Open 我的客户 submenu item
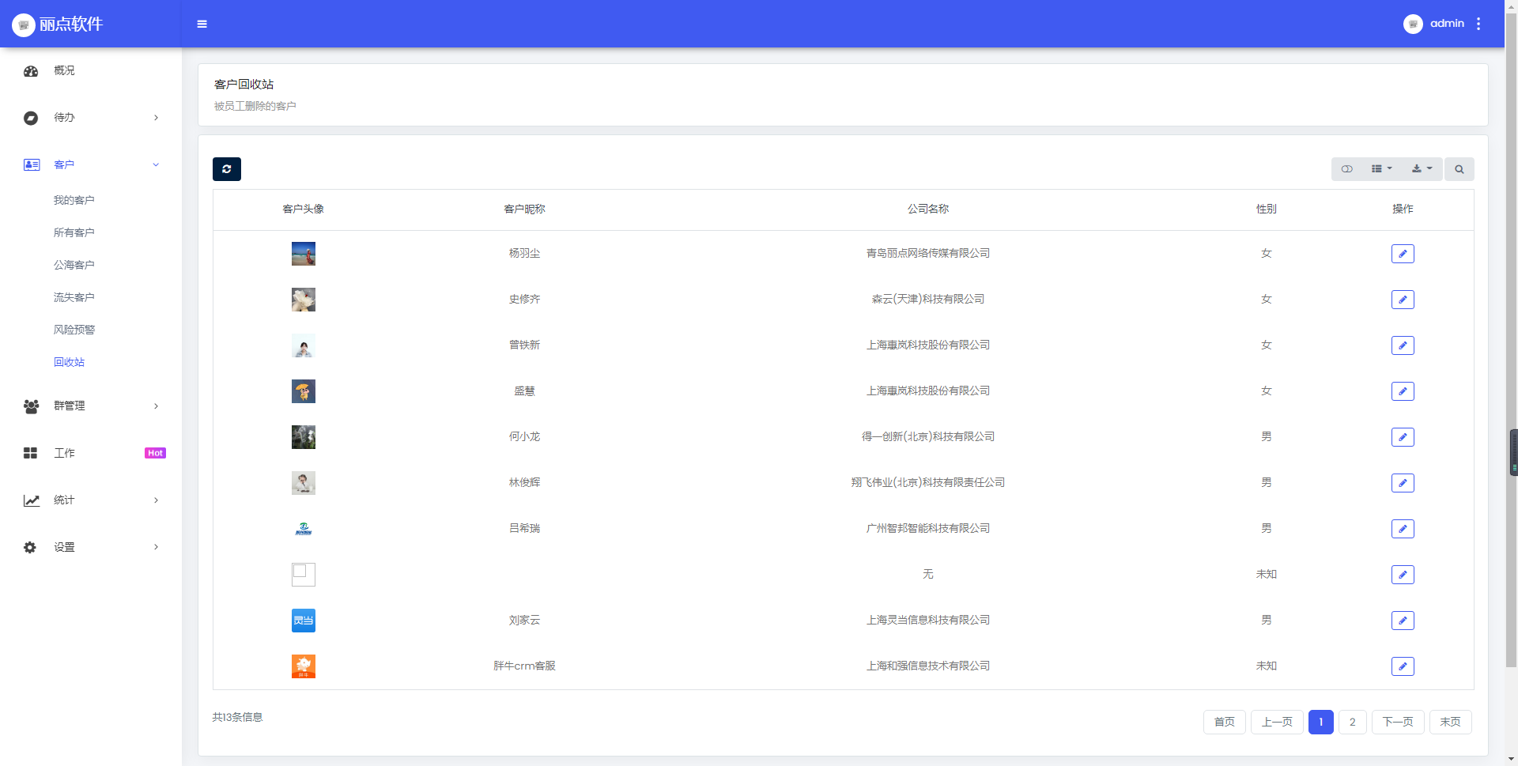This screenshot has height=766, width=1518. click(x=74, y=200)
